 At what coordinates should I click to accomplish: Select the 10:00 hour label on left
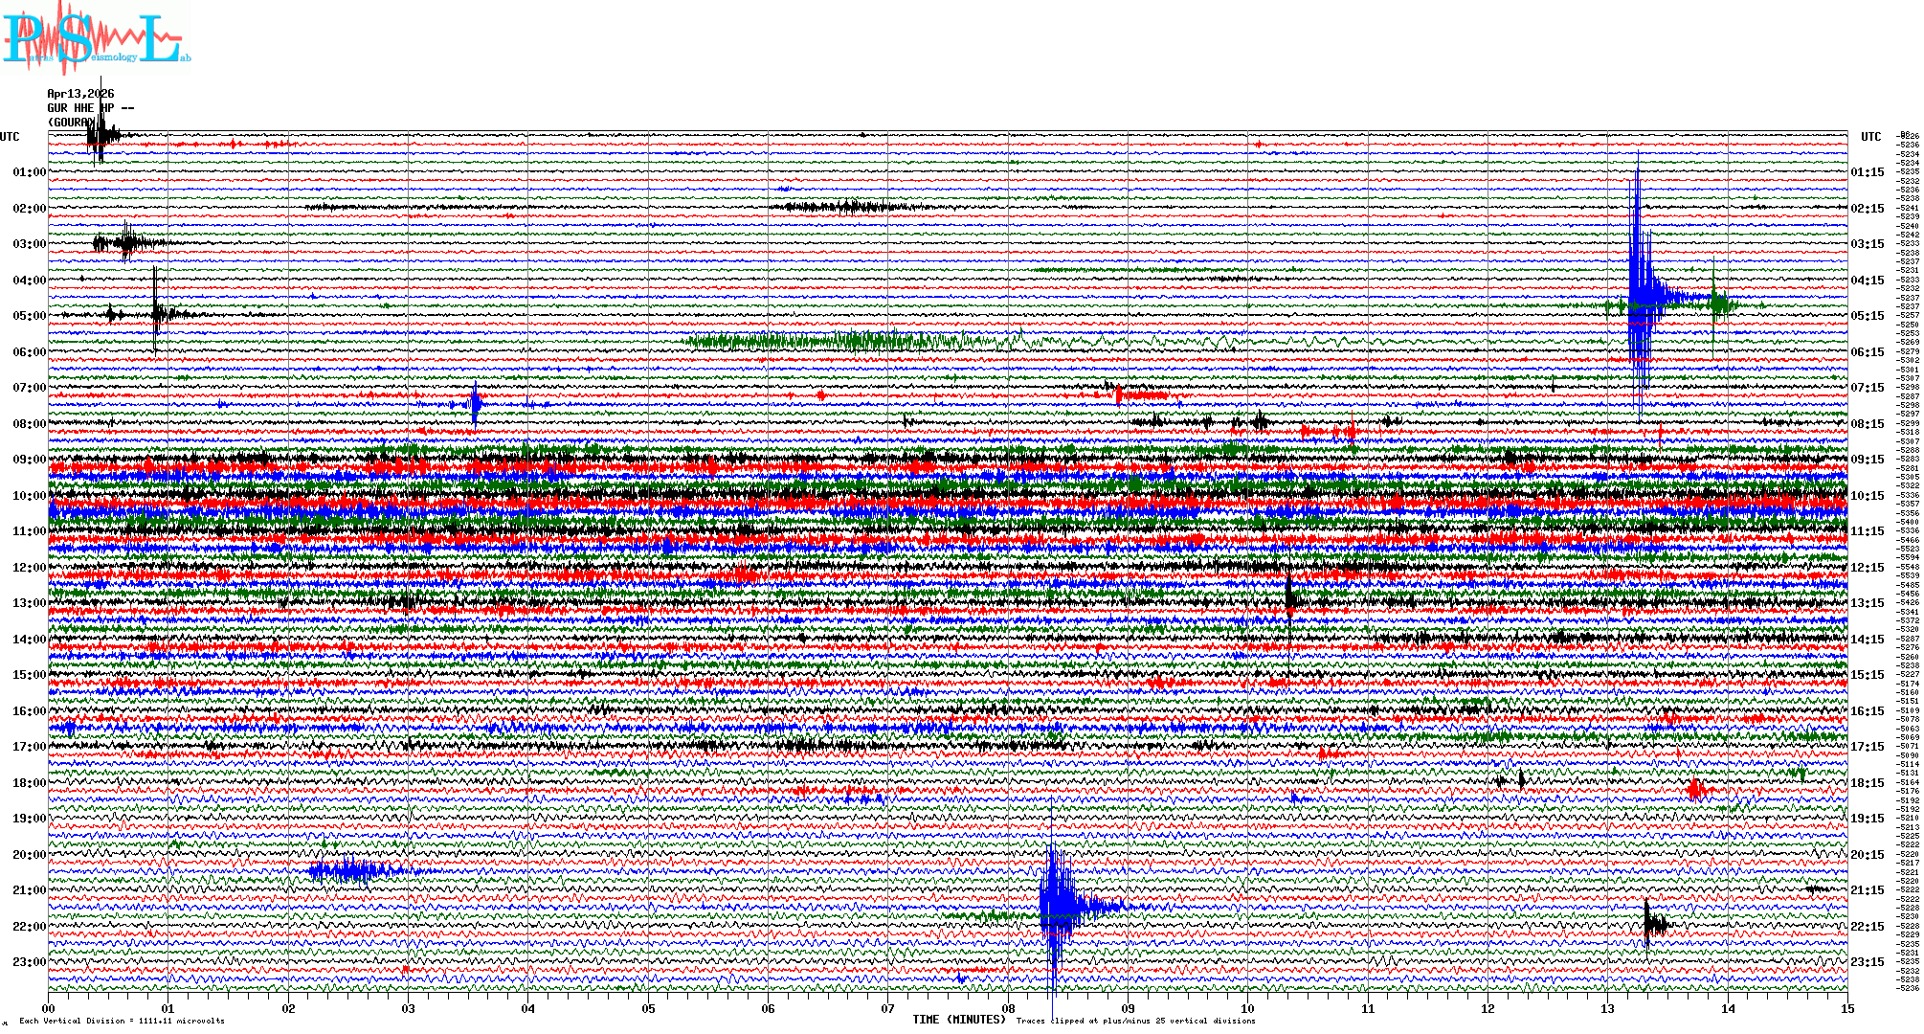tap(29, 496)
